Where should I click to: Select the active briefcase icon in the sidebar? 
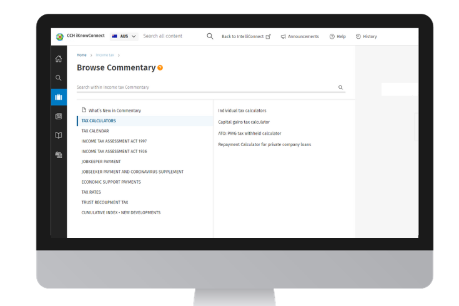[x=59, y=97]
